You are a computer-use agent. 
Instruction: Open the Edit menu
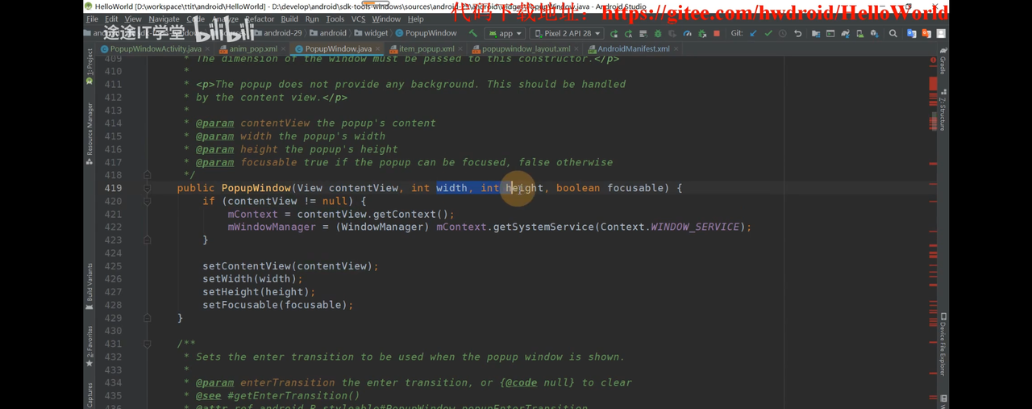pyautogui.click(x=111, y=19)
